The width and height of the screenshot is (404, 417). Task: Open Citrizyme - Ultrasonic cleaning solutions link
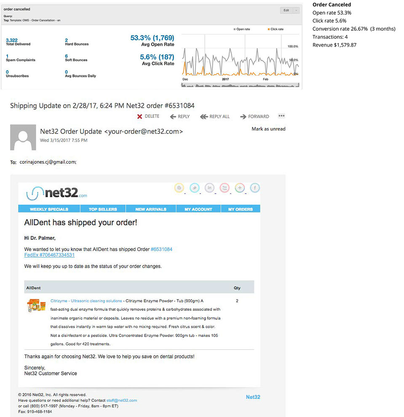pyautogui.click(x=86, y=301)
